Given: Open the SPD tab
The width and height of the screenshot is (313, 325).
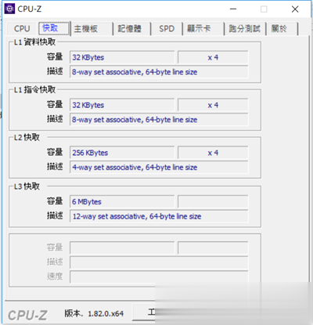Looking at the screenshot, I should click(167, 28).
